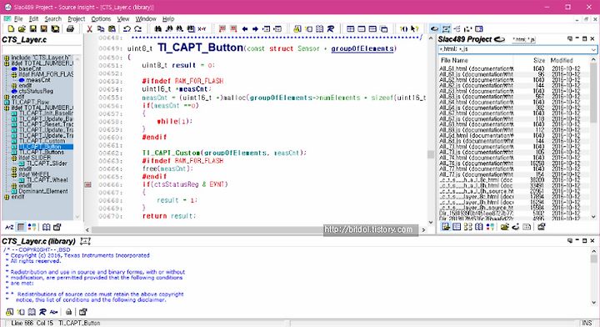This screenshot has width=600, height=327.
Task: Click the Size column header
Action: point(539,61)
